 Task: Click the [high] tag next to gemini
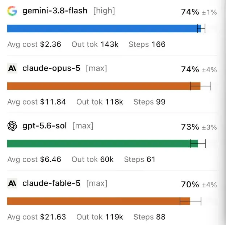104,11
